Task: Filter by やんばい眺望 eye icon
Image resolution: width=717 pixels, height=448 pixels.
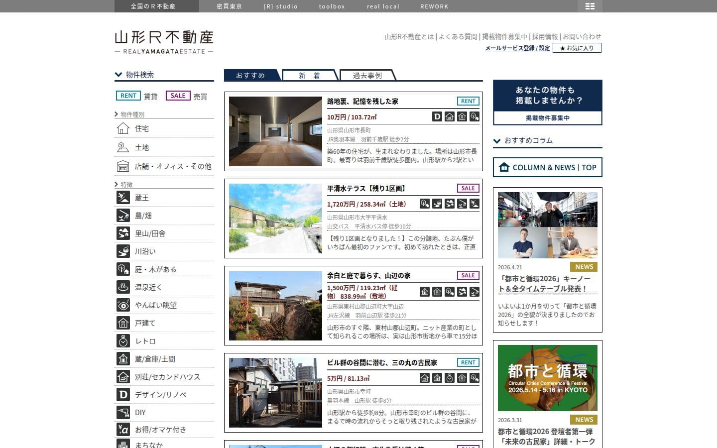Action: [123, 305]
